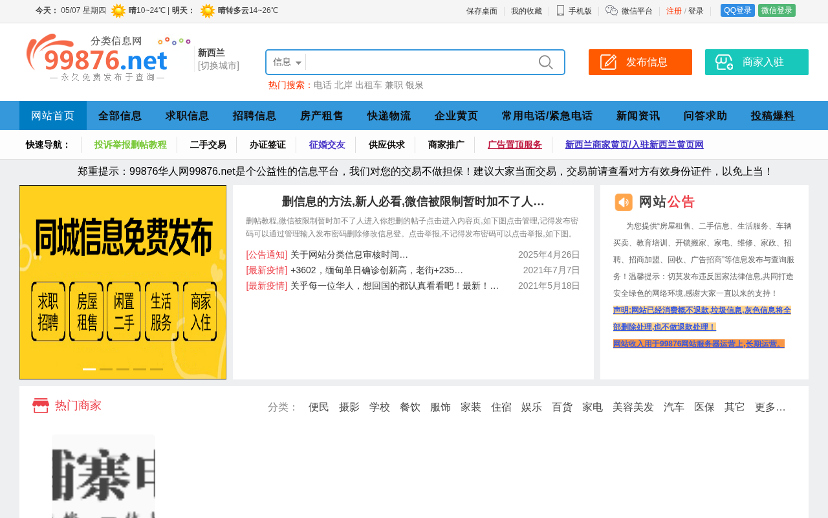This screenshot has height=518, width=828.
Task: Click the mobile phone version icon
Action: click(x=560, y=10)
